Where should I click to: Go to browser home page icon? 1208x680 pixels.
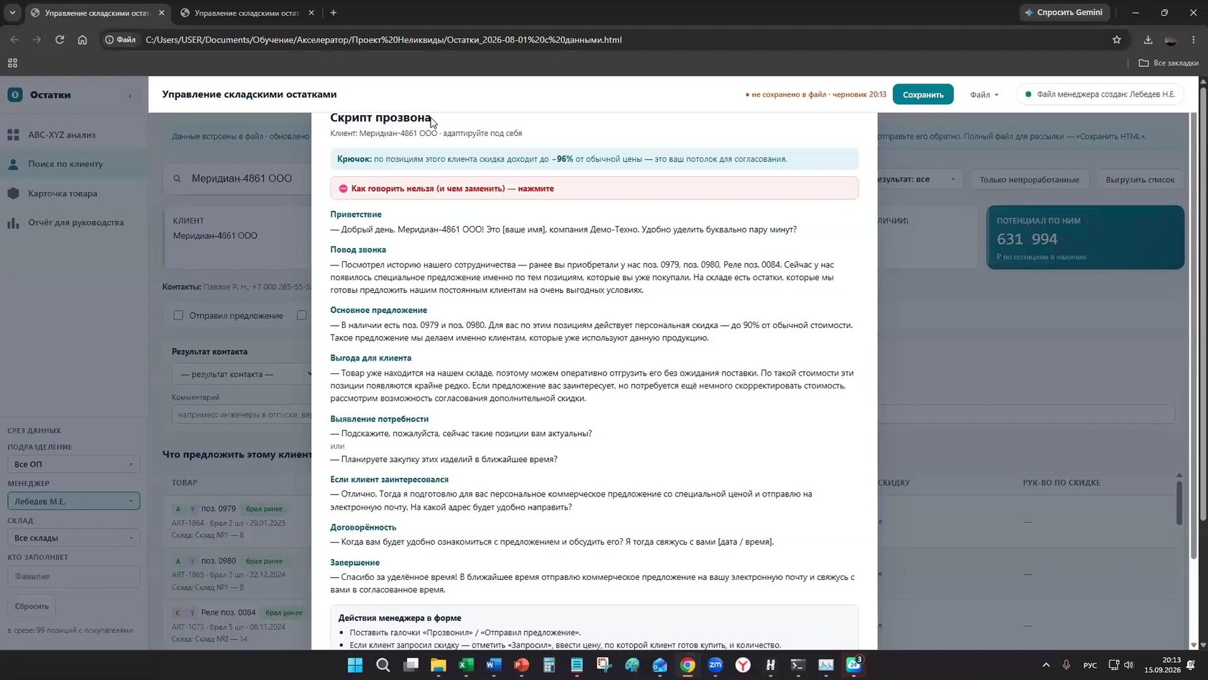tap(83, 40)
